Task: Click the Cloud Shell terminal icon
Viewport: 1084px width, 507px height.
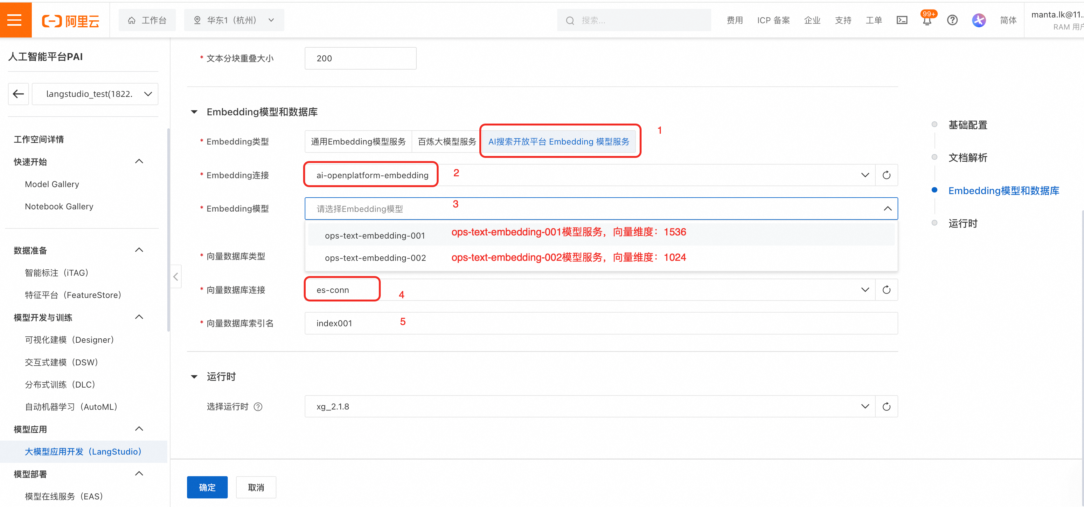Action: click(x=902, y=20)
